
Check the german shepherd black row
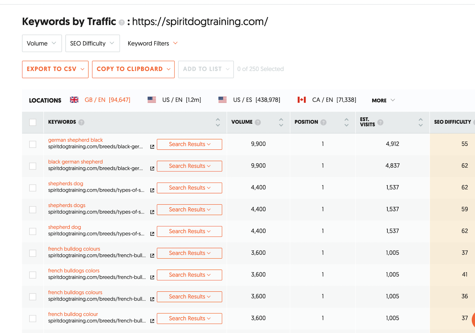click(x=33, y=144)
